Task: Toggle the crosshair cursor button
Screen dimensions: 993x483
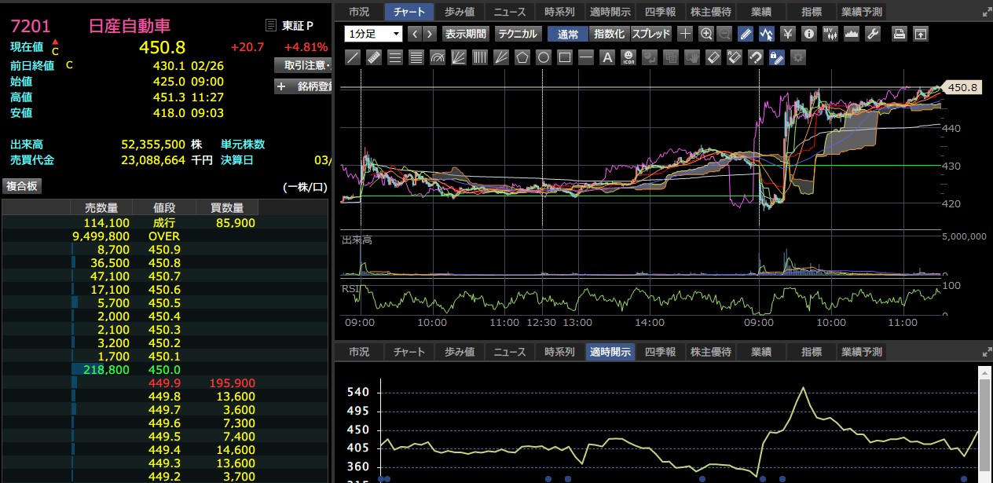Action: pos(685,34)
